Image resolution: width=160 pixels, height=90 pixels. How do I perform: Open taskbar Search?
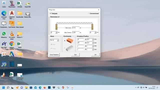click(8, 87)
